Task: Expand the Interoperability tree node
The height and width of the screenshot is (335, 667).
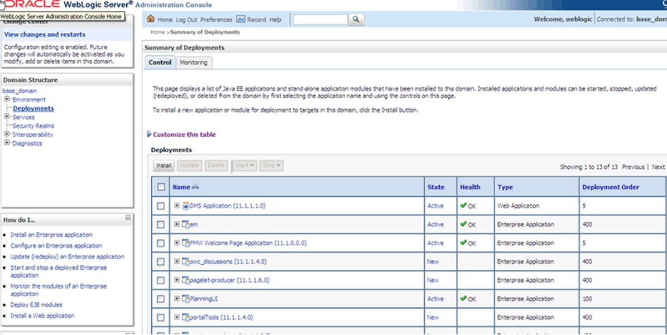Action: (x=7, y=134)
